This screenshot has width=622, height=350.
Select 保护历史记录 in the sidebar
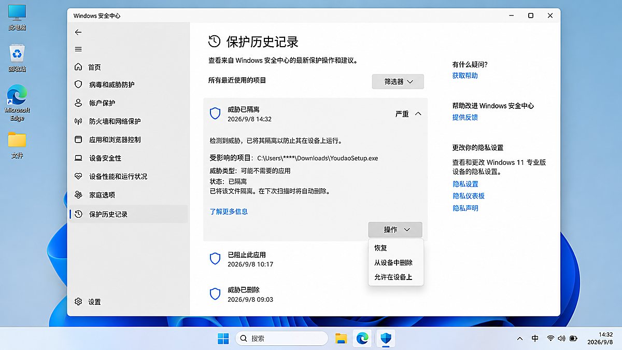point(128,214)
